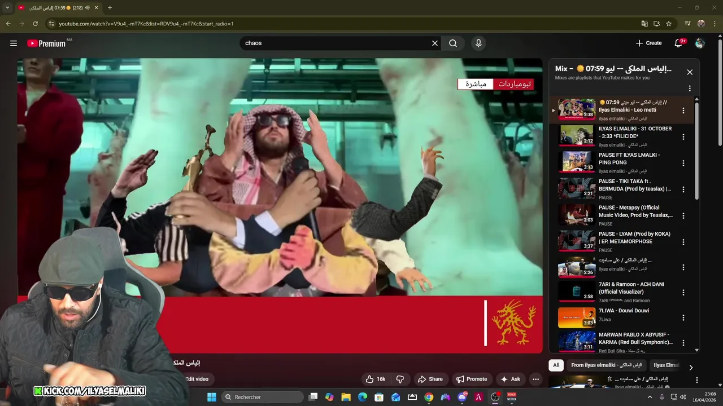This screenshot has width=723, height=406.
Task: Go to YouTube Premium home logo
Action: click(x=47, y=43)
